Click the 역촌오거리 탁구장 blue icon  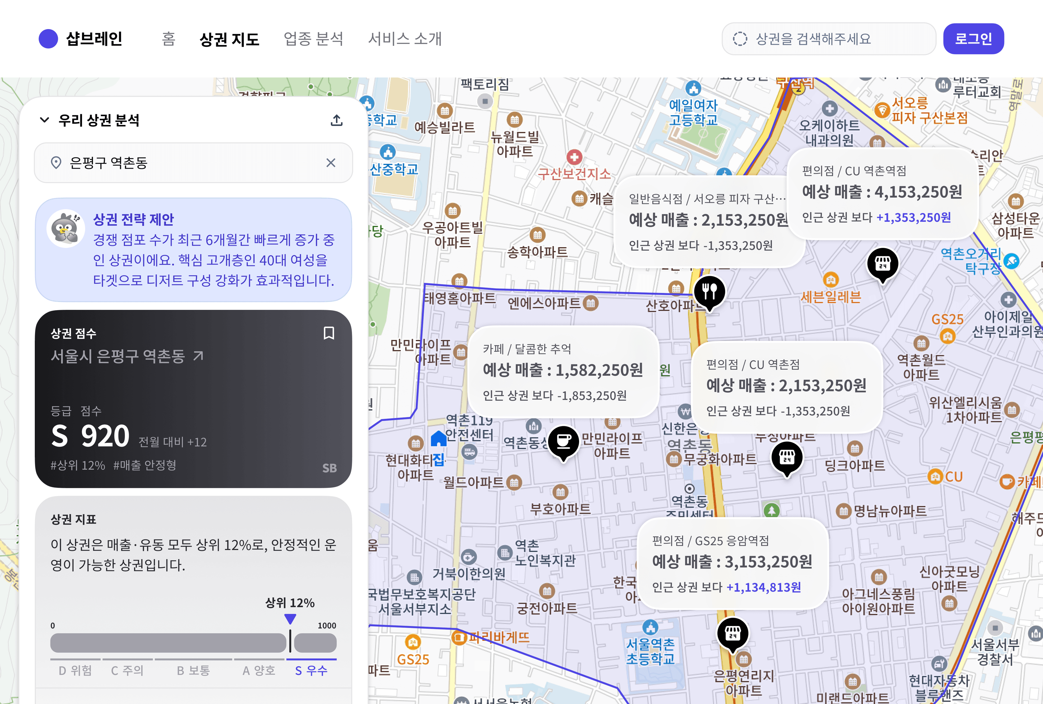point(1011,261)
